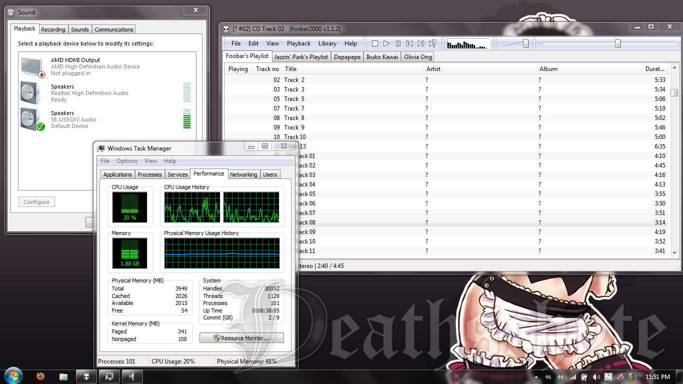Select the playlist row 'Track 2'

pos(445,80)
